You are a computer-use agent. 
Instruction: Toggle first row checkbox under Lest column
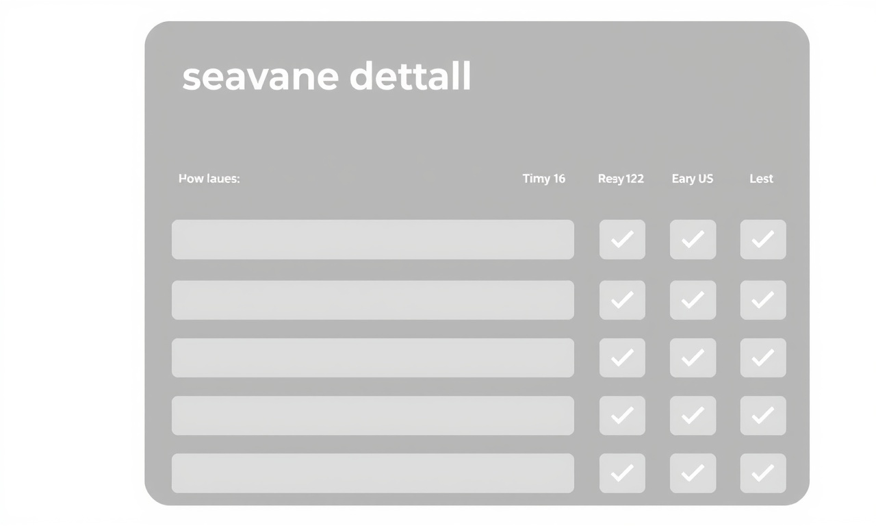click(x=763, y=240)
